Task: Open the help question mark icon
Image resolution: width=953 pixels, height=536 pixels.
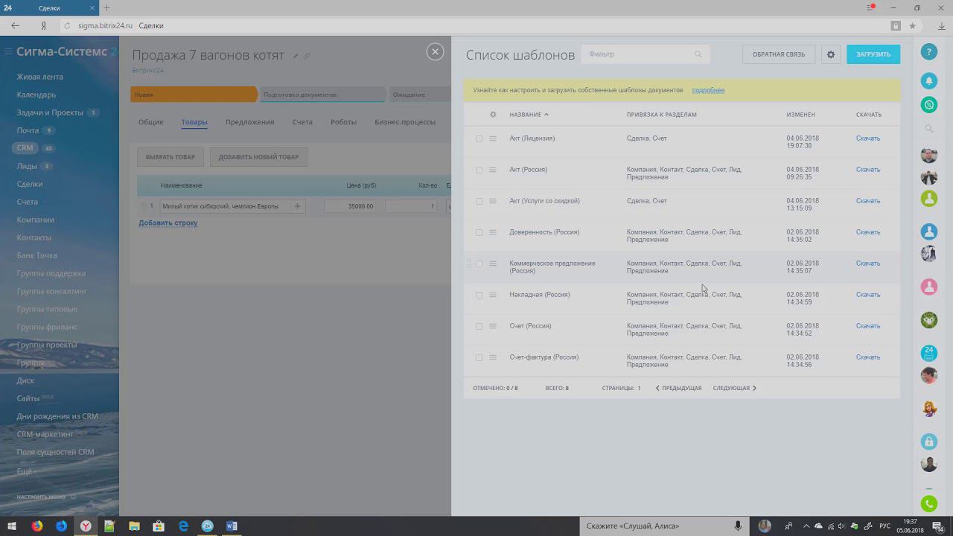Action: click(928, 52)
